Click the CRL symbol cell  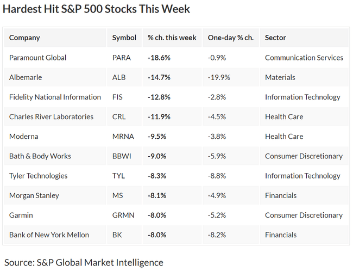(x=119, y=116)
